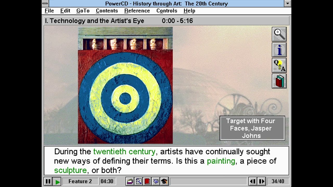Click the 0:00 - 5:16 time range
This screenshot has width=333, height=187.
point(177,21)
